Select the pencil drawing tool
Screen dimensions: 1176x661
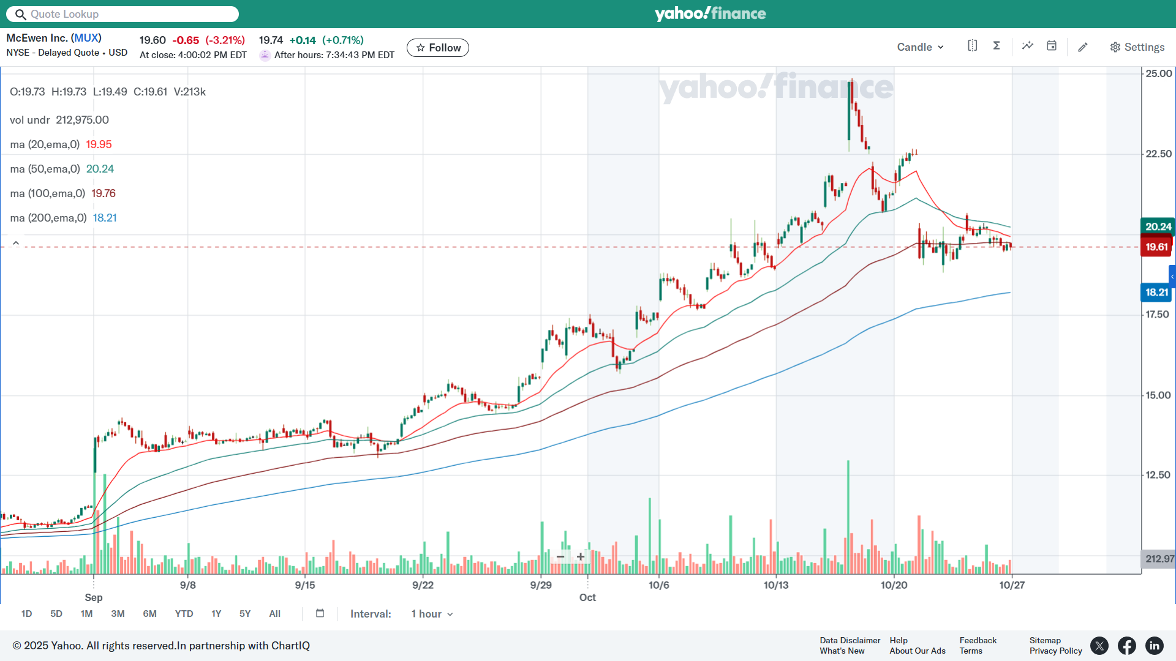(1083, 47)
